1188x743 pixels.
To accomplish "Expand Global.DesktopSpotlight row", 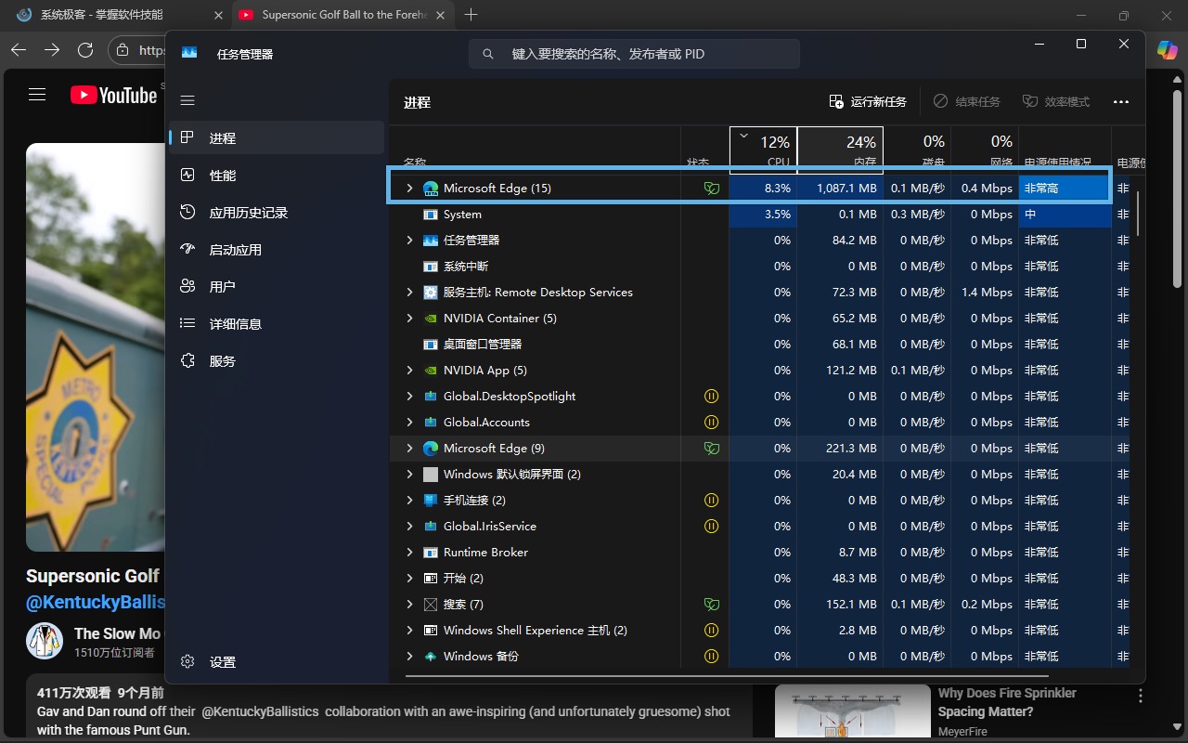I will 409,396.
